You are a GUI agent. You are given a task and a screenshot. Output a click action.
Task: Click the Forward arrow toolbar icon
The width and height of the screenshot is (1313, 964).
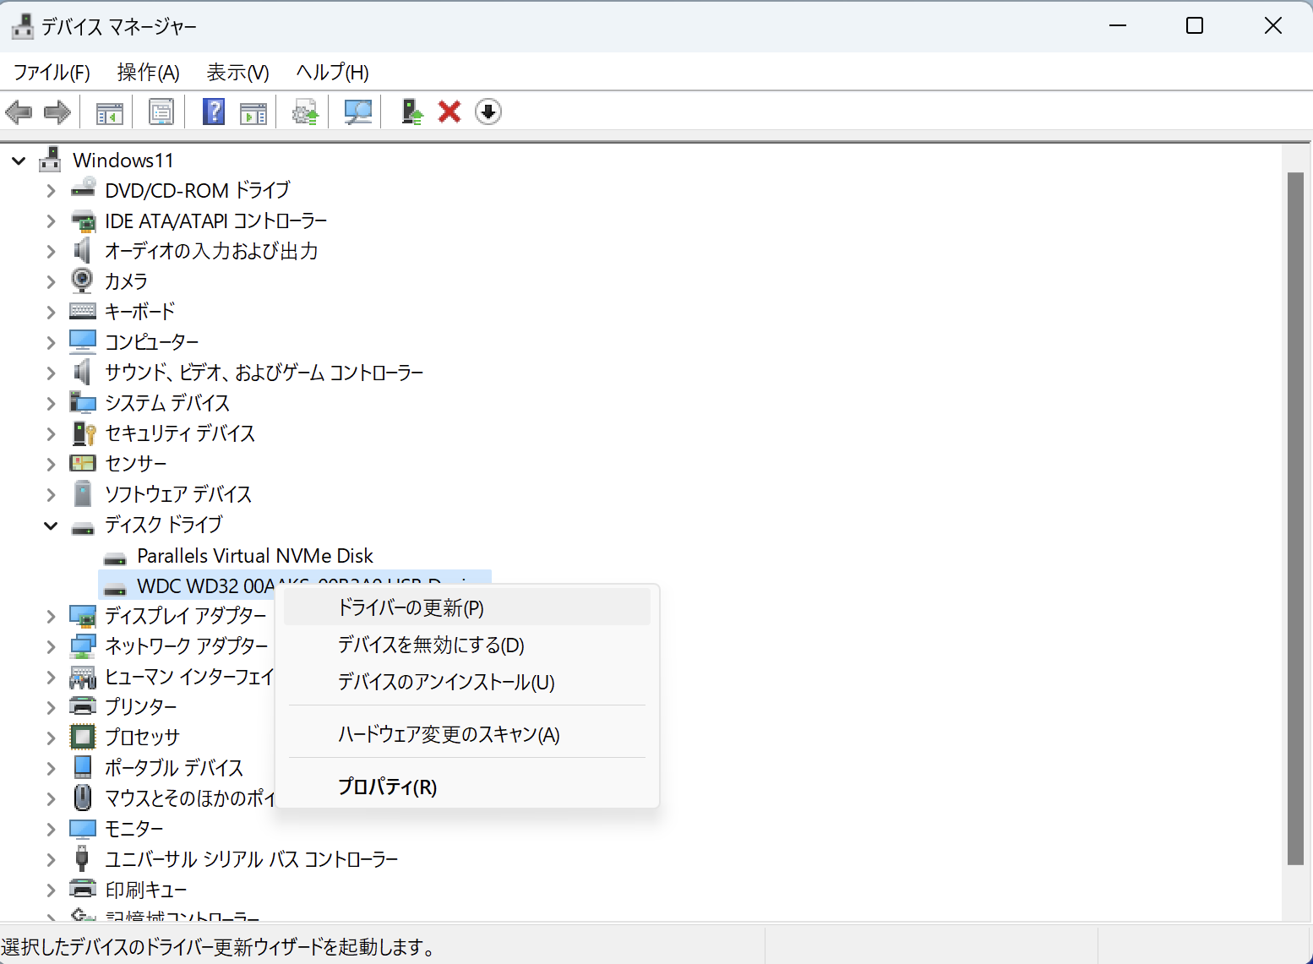pyautogui.click(x=57, y=112)
